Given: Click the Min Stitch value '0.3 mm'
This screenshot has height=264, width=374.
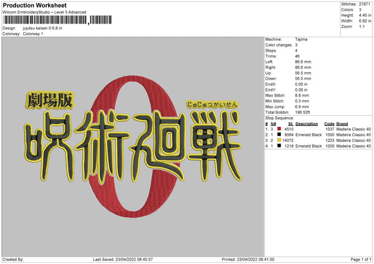Looking at the screenshot, I should click(302, 101).
